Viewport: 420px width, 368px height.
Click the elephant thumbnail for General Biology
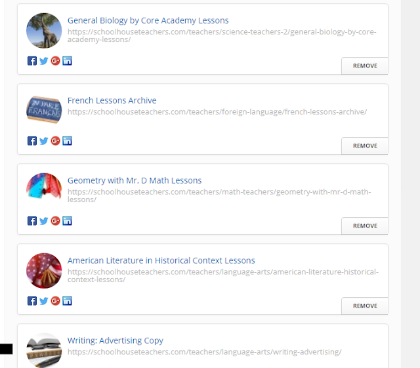[x=44, y=31]
